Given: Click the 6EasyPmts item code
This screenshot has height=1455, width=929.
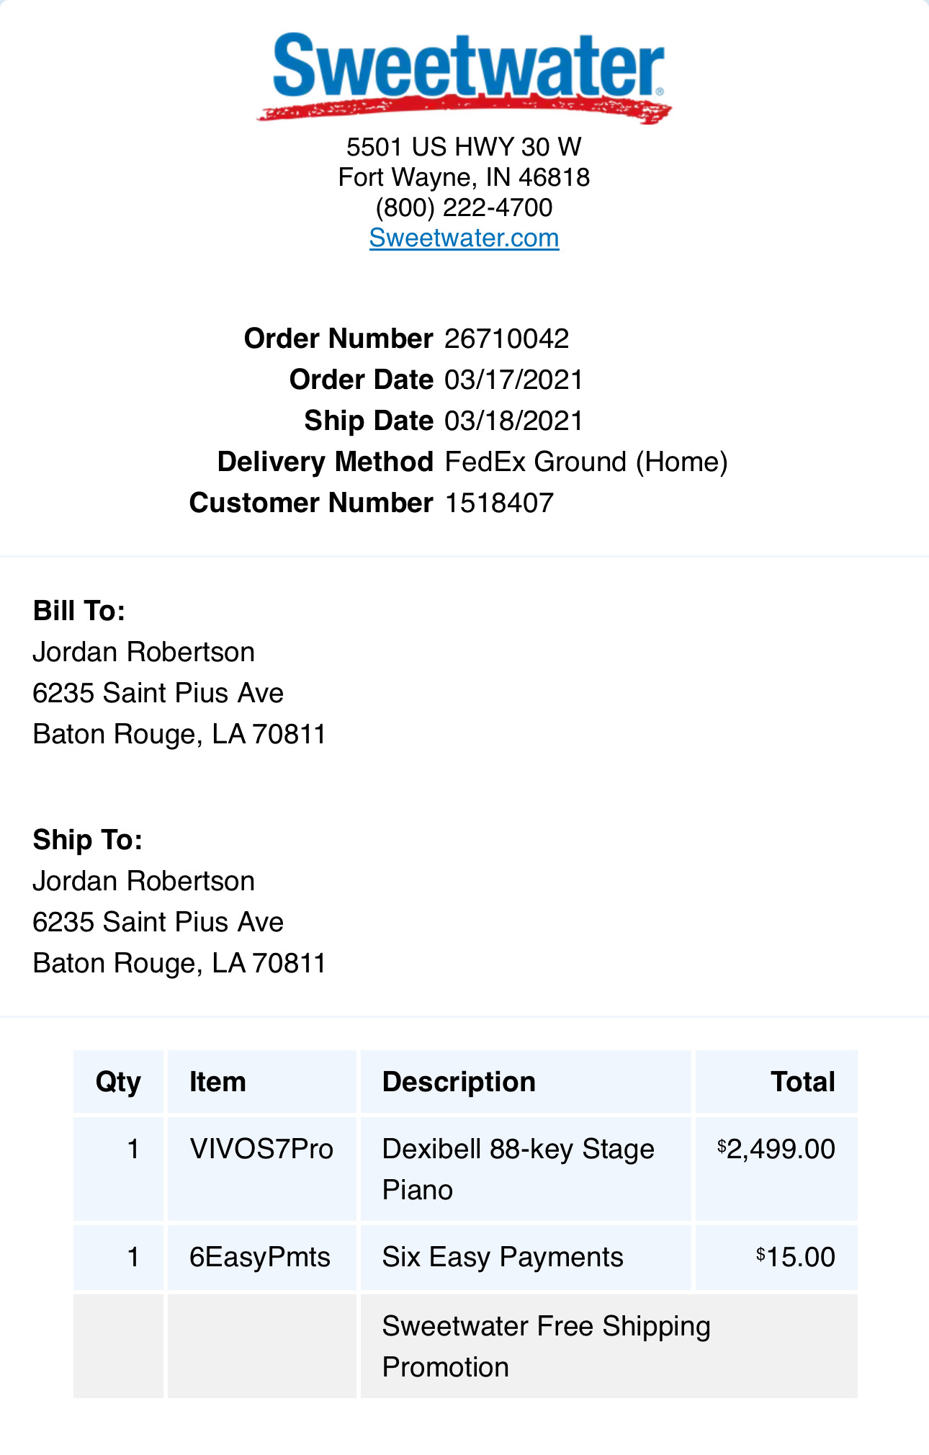Looking at the screenshot, I should click(259, 1257).
